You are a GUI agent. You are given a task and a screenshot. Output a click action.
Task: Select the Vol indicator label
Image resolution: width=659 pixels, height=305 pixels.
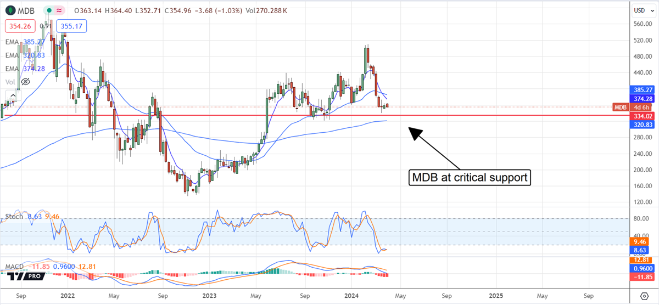coord(10,82)
